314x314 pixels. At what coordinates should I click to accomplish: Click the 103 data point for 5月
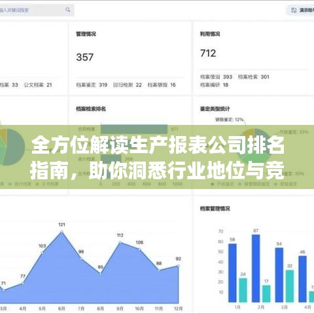coord(43,253)
